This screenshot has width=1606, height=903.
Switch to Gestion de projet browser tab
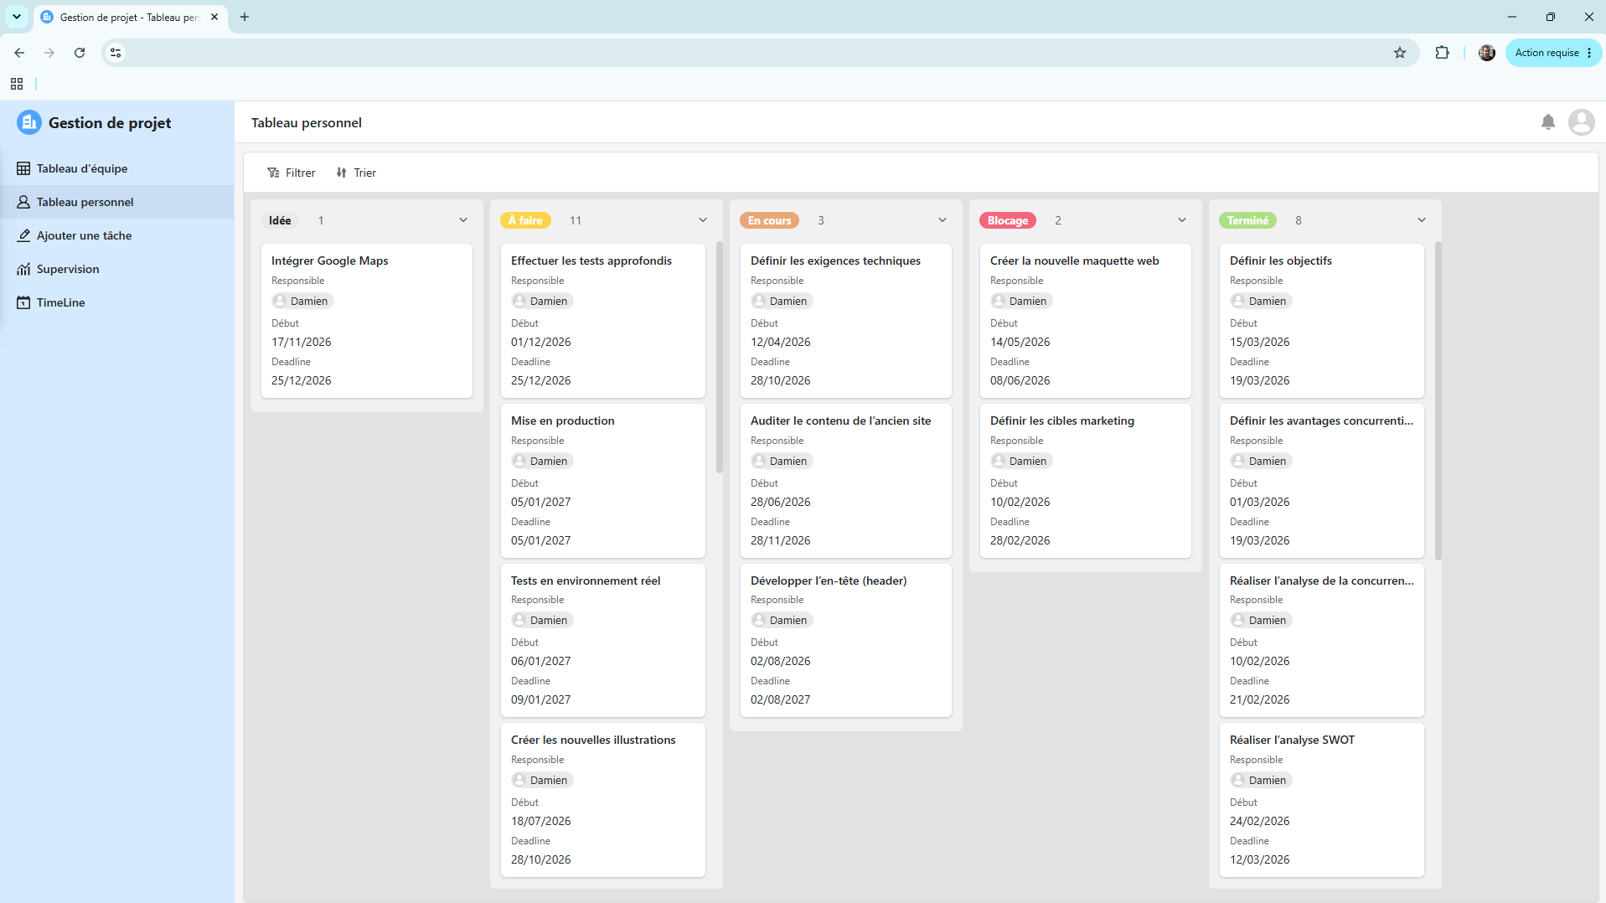[x=130, y=17]
